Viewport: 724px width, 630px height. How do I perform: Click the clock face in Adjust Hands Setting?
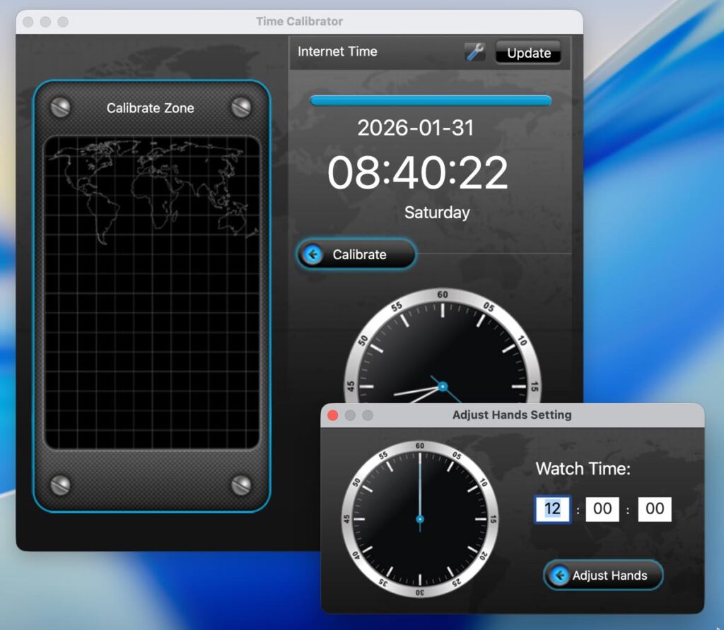coord(419,519)
